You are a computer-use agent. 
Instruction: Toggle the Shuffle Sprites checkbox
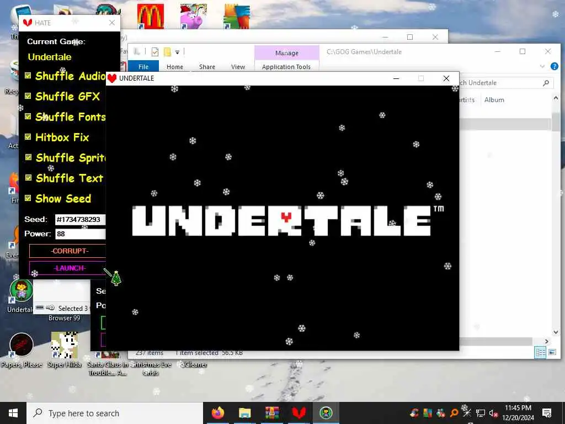pos(28,157)
